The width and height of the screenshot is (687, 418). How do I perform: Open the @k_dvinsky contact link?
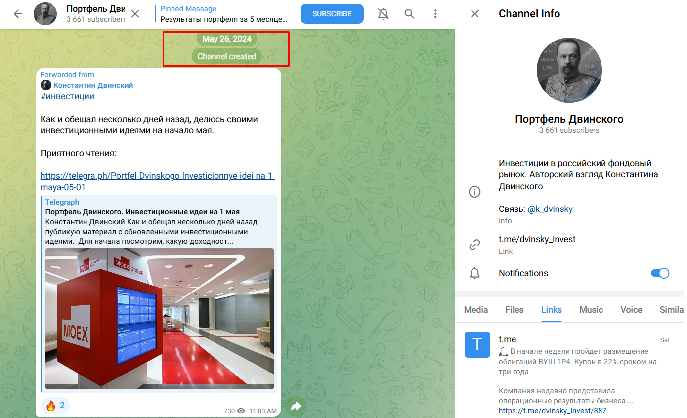pyautogui.click(x=550, y=209)
